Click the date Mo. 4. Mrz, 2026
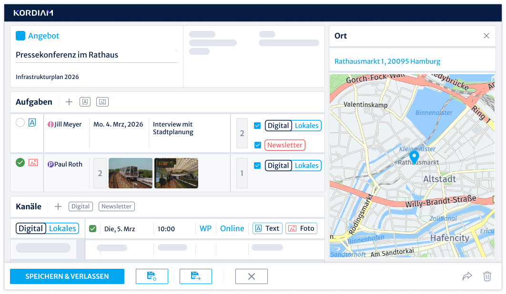Image resolution: width=506 pixels, height=294 pixels. pos(118,125)
